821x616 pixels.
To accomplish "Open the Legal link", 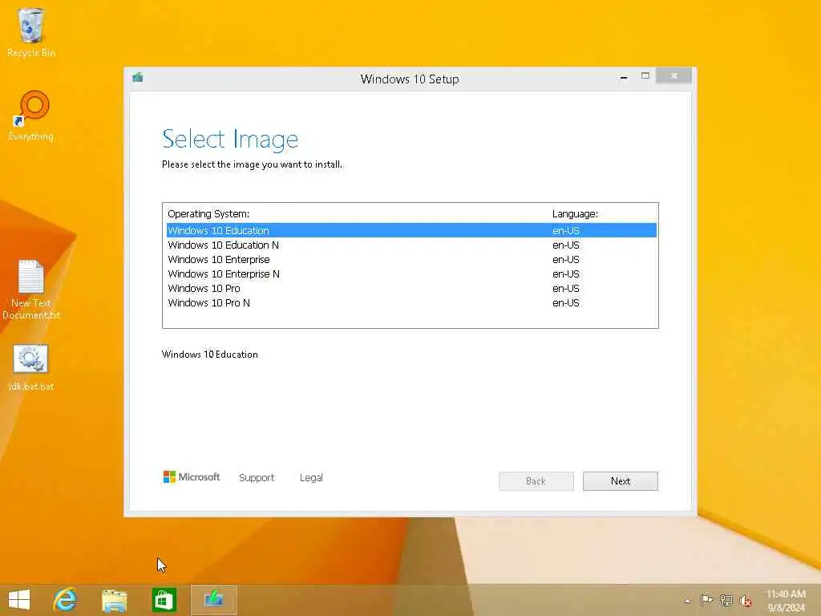I will pyautogui.click(x=311, y=478).
